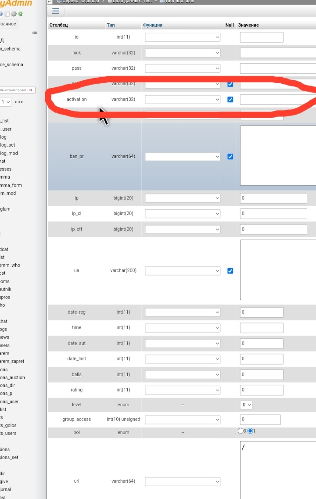
Task: Uncheck the Null checkbox for ban_pr
Action: pos(230,157)
